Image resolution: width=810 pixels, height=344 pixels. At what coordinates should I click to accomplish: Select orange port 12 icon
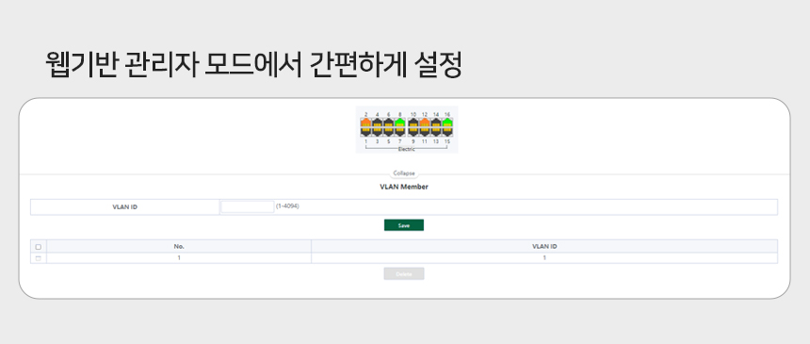[425, 123]
